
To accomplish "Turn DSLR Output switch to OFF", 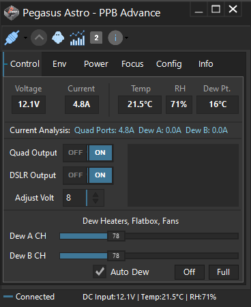I will click(x=75, y=175).
